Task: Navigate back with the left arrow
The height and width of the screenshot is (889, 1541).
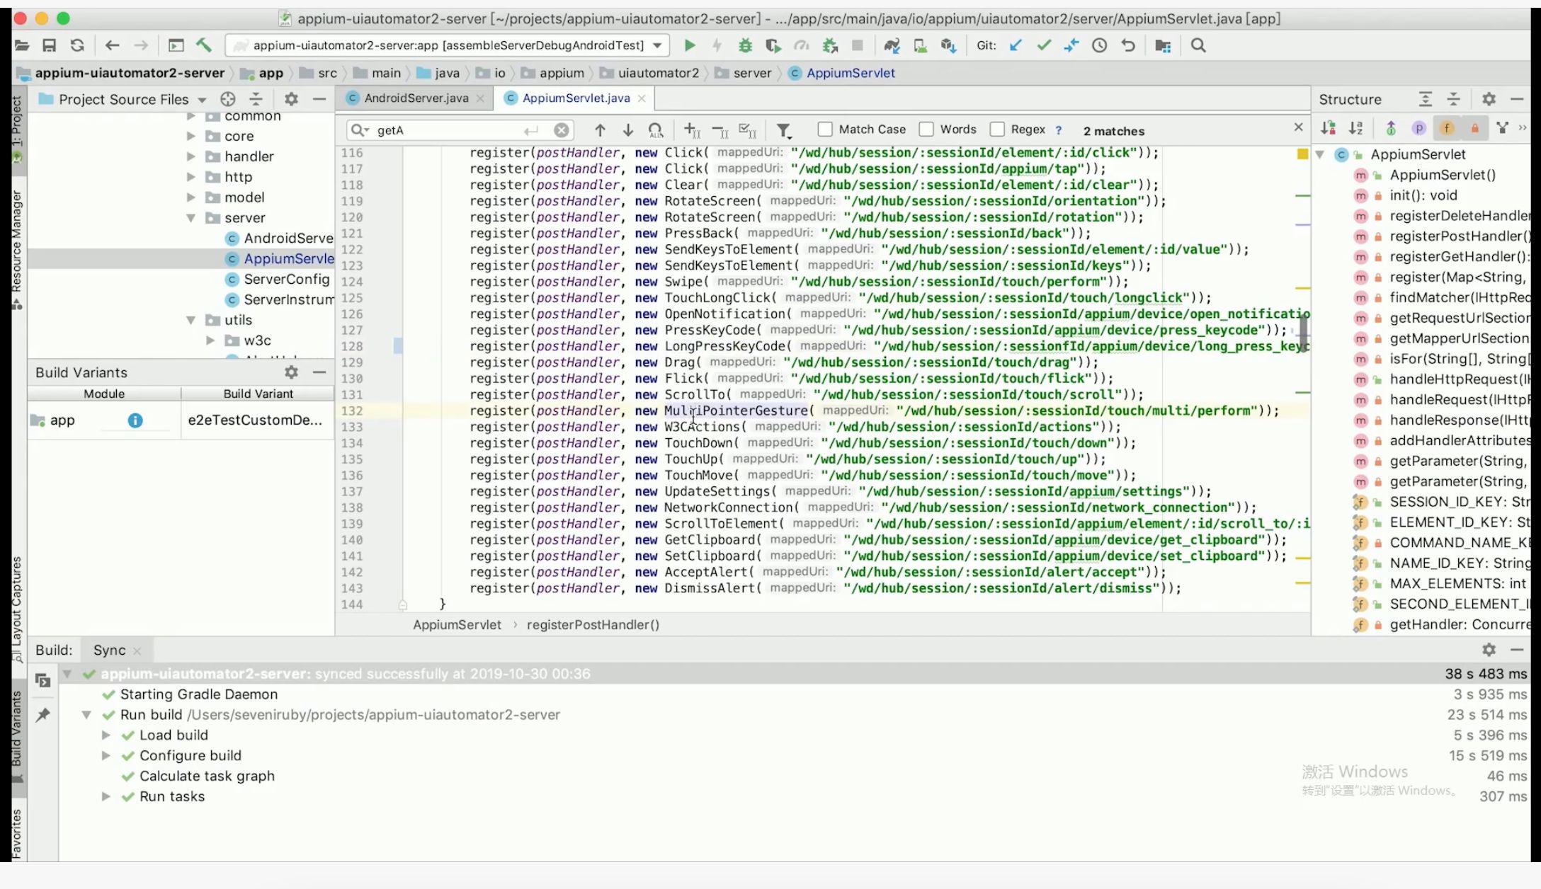Action: (112, 46)
